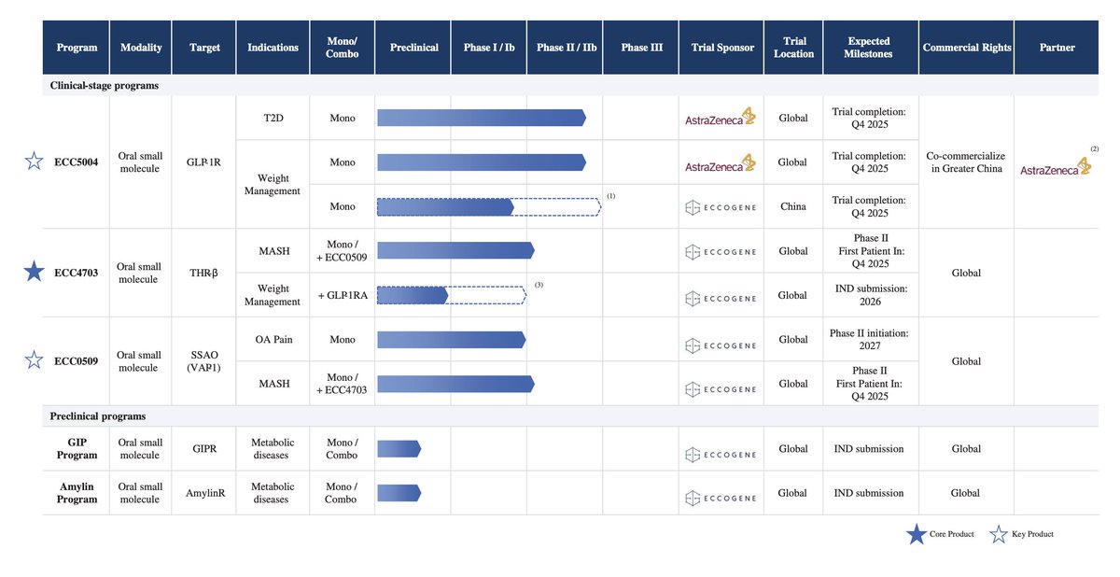Click the Commercial Rights column header
This screenshot has width=1120, height=577.
click(967, 48)
